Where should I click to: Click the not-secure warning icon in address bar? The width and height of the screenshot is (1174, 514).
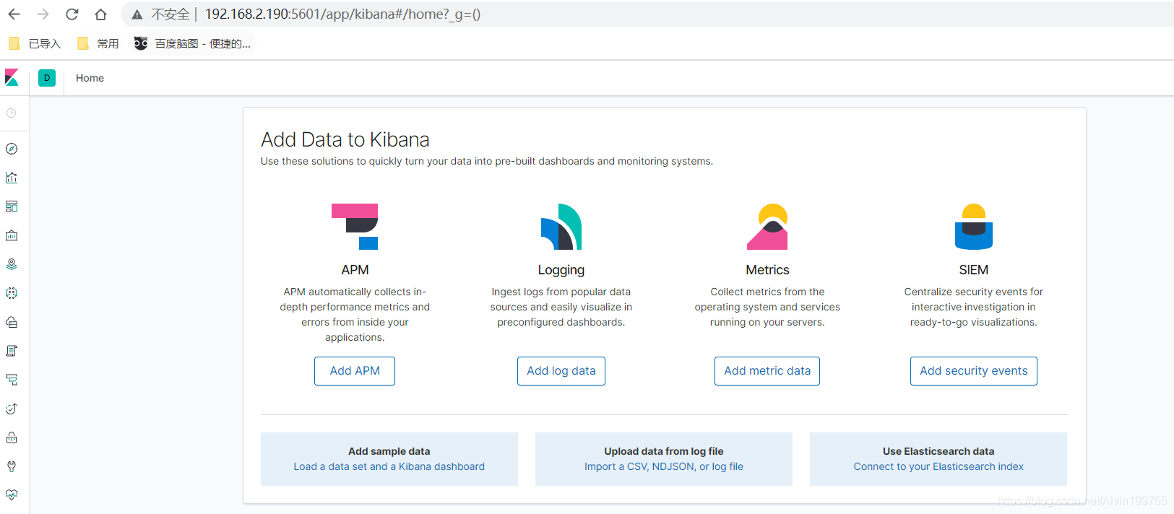point(137,14)
